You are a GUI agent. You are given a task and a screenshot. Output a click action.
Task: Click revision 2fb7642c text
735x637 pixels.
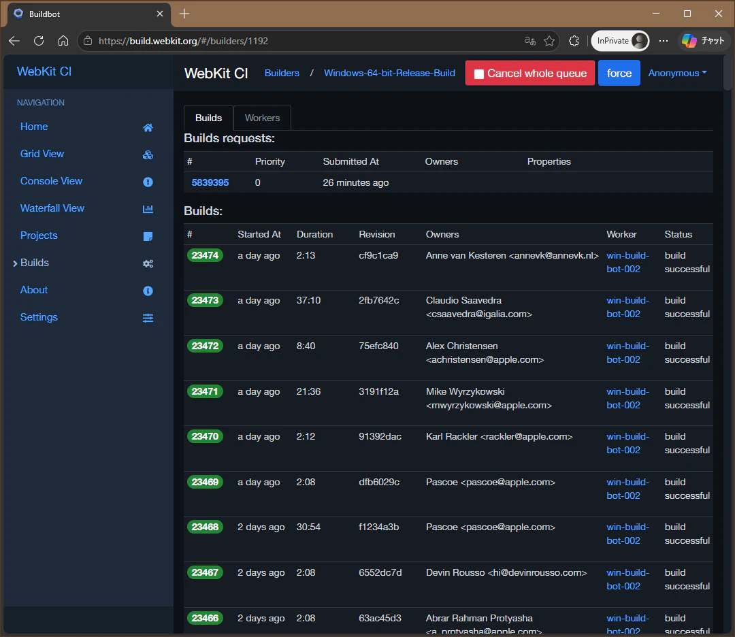(379, 300)
